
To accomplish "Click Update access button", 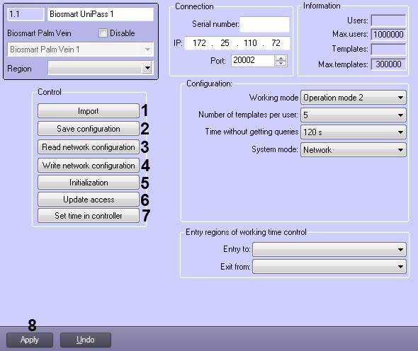I will (x=89, y=200).
